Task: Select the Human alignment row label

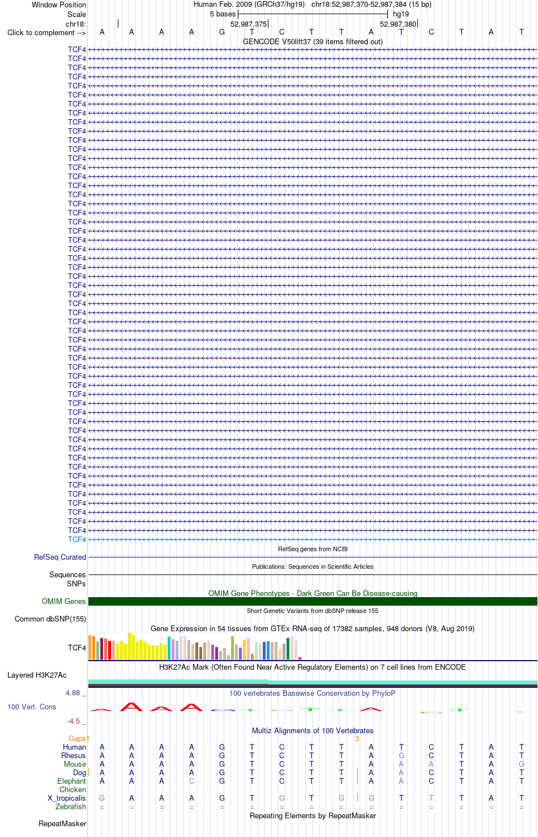Action: (74, 747)
